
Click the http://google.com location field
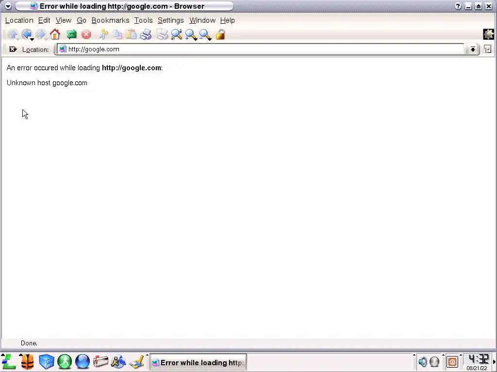[x=260, y=49]
